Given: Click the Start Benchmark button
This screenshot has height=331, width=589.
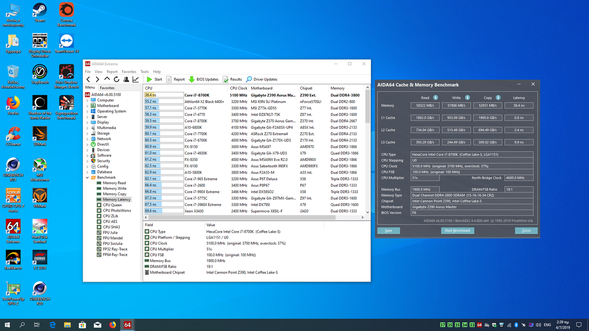Looking at the screenshot, I should click(x=457, y=230).
